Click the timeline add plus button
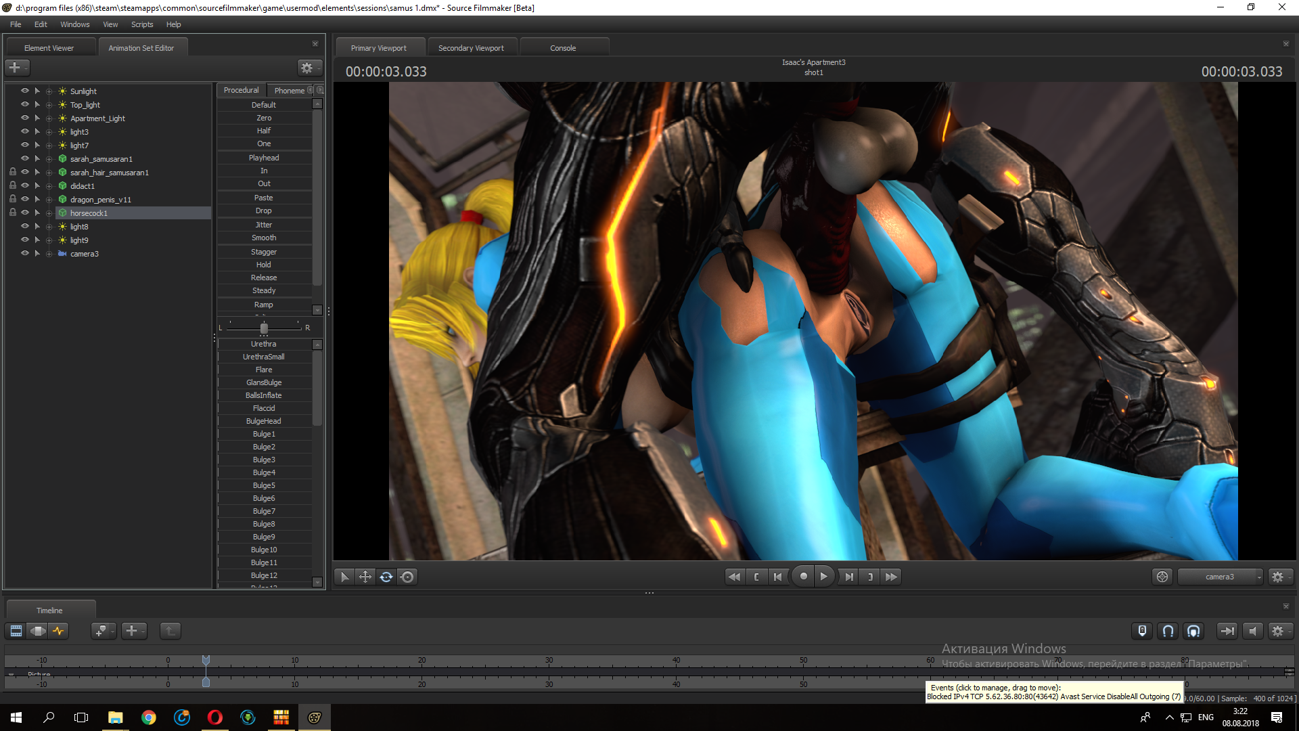Screen dimensions: 1299x731 tap(133, 631)
